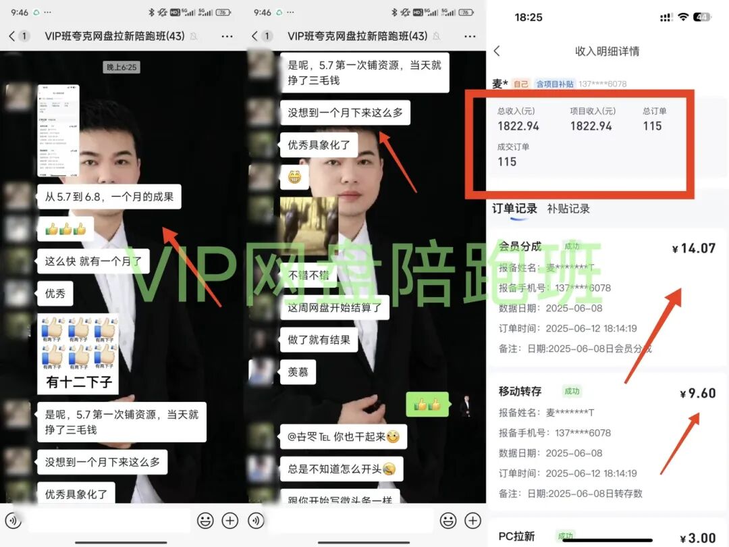Tap the 这周网盘开始结算了 message bubble
The width and height of the screenshot is (729, 547).
pyautogui.click(x=335, y=307)
